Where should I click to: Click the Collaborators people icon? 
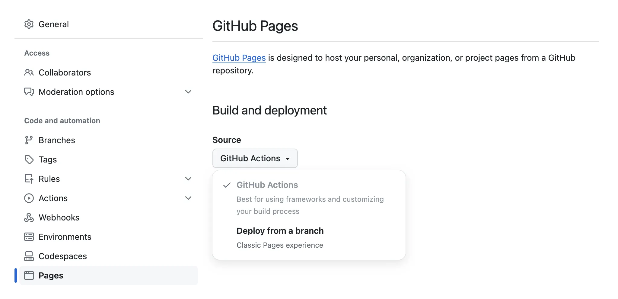coord(29,72)
